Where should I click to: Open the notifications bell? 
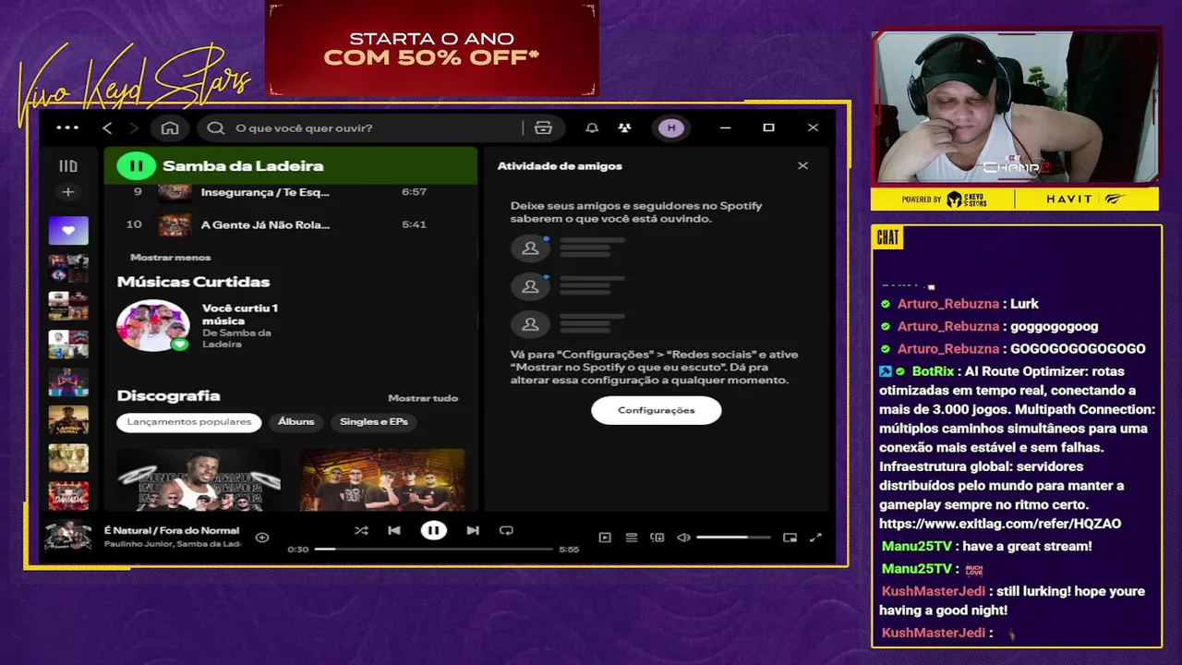(592, 128)
